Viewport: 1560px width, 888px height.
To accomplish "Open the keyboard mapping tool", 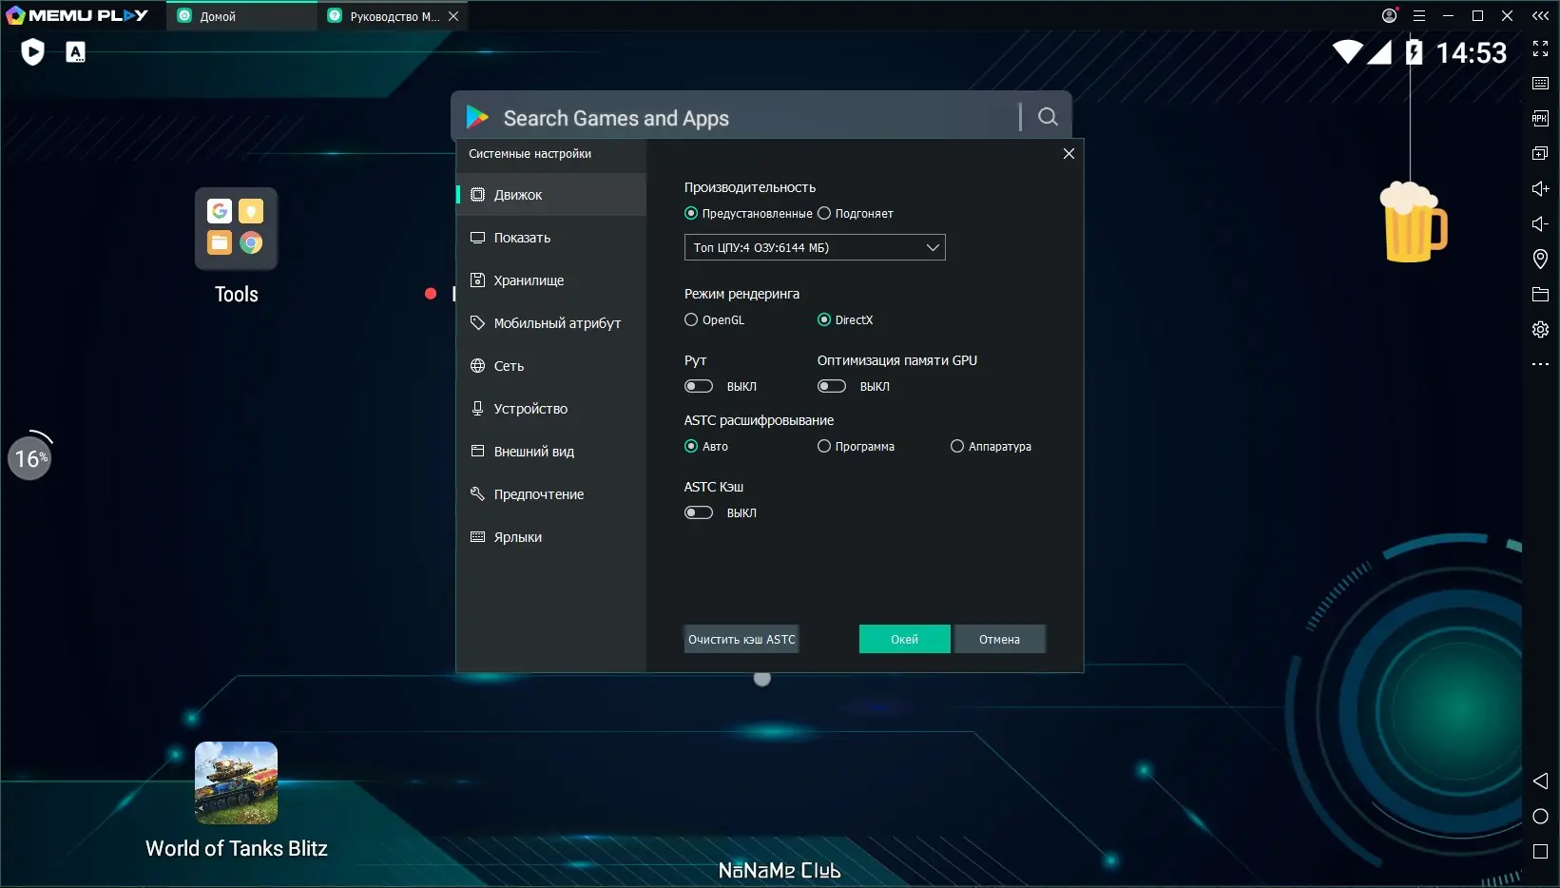I will click(x=1540, y=84).
